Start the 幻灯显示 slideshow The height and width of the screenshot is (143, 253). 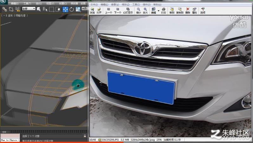pos(128,11)
